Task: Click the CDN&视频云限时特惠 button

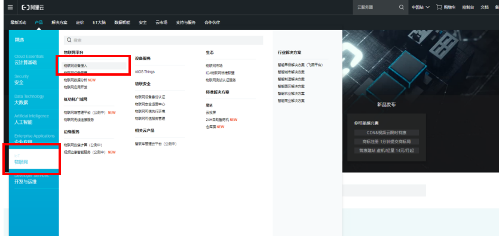Action: click(x=386, y=132)
